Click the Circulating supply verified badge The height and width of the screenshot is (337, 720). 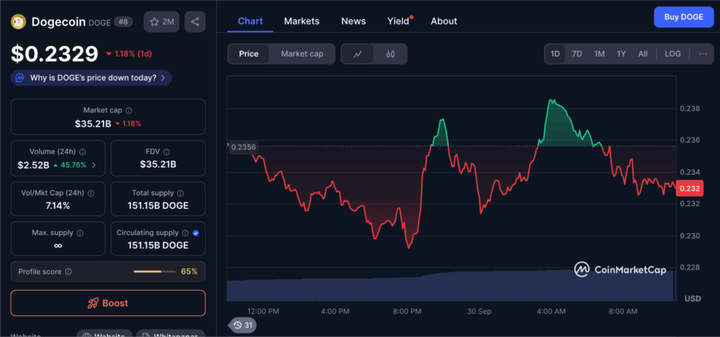tap(195, 232)
